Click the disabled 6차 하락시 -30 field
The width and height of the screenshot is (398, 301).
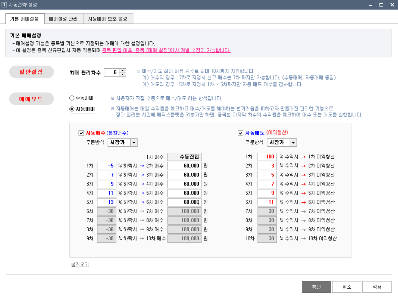(x=107, y=211)
